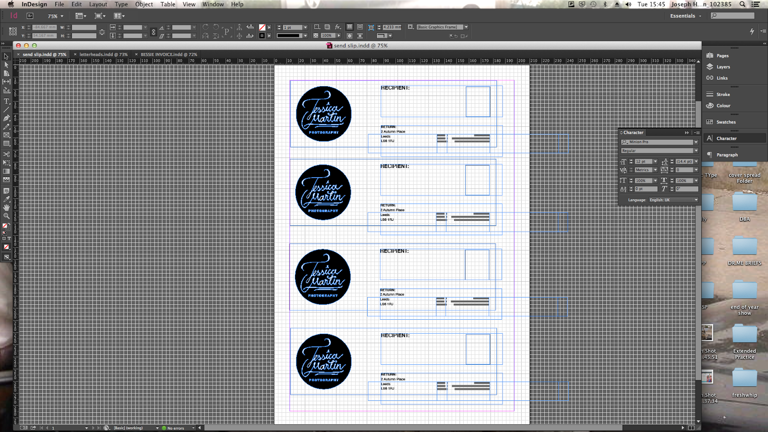Click the No errors preflight status

176,428
